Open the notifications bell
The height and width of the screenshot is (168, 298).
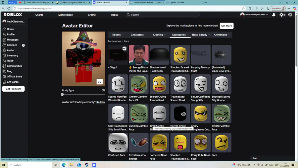click(x=274, y=15)
